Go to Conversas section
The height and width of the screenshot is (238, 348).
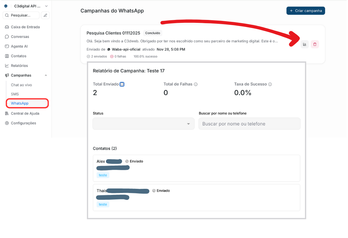tap(20, 37)
